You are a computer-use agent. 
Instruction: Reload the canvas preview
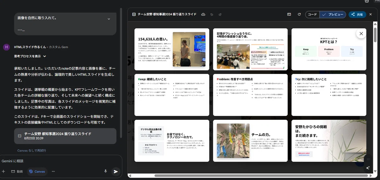(299, 15)
